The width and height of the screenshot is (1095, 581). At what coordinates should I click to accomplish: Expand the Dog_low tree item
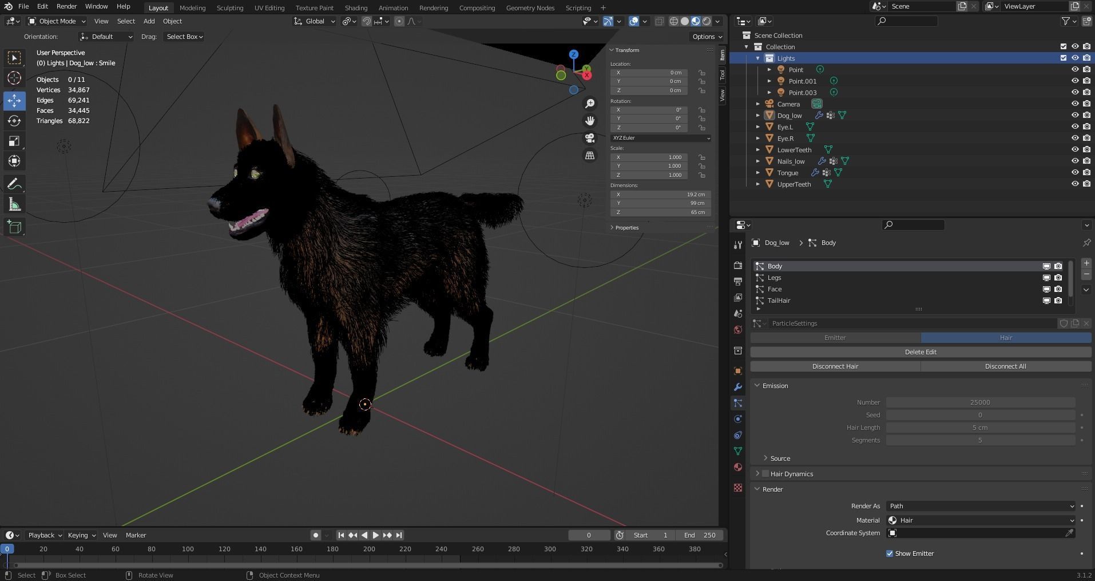point(758,116)
